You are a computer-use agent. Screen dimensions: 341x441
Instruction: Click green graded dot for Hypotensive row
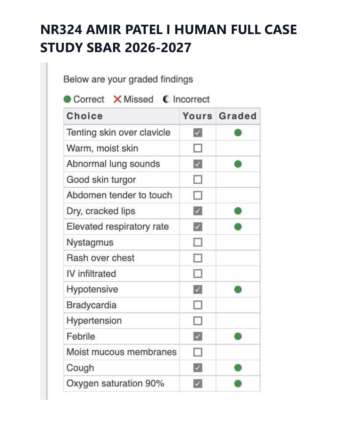tap(238, 289)
